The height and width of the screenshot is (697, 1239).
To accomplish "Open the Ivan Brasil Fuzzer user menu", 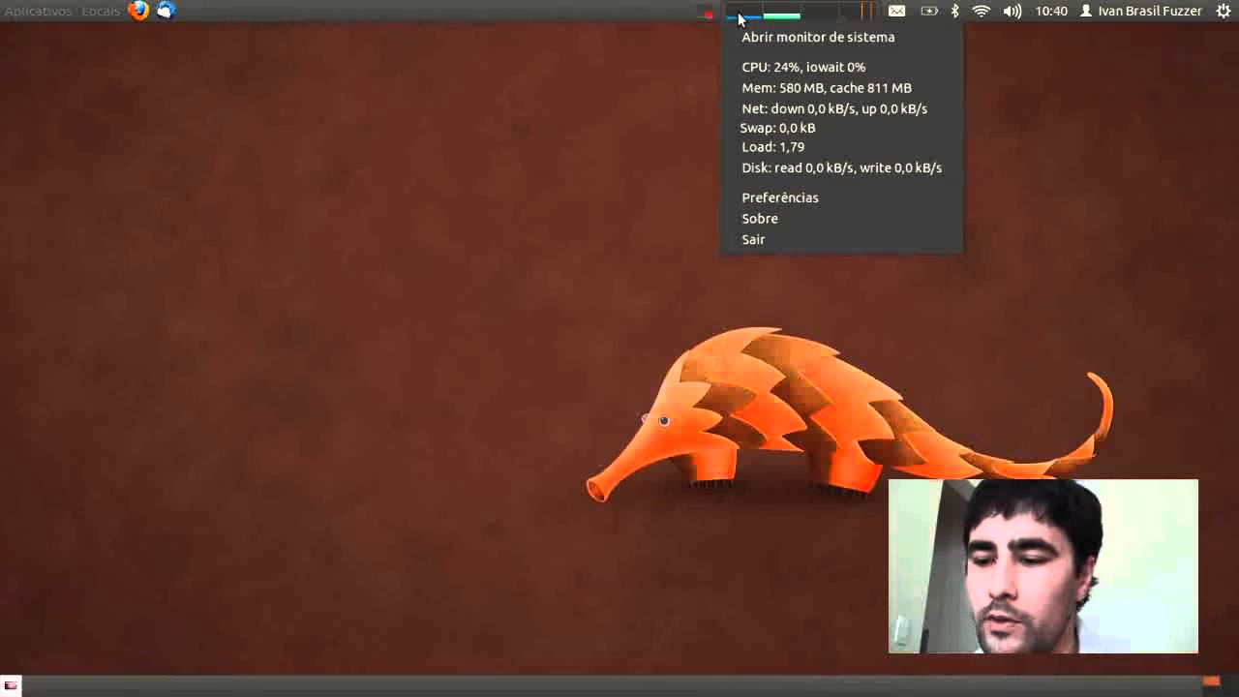I will click(1141, 11).
